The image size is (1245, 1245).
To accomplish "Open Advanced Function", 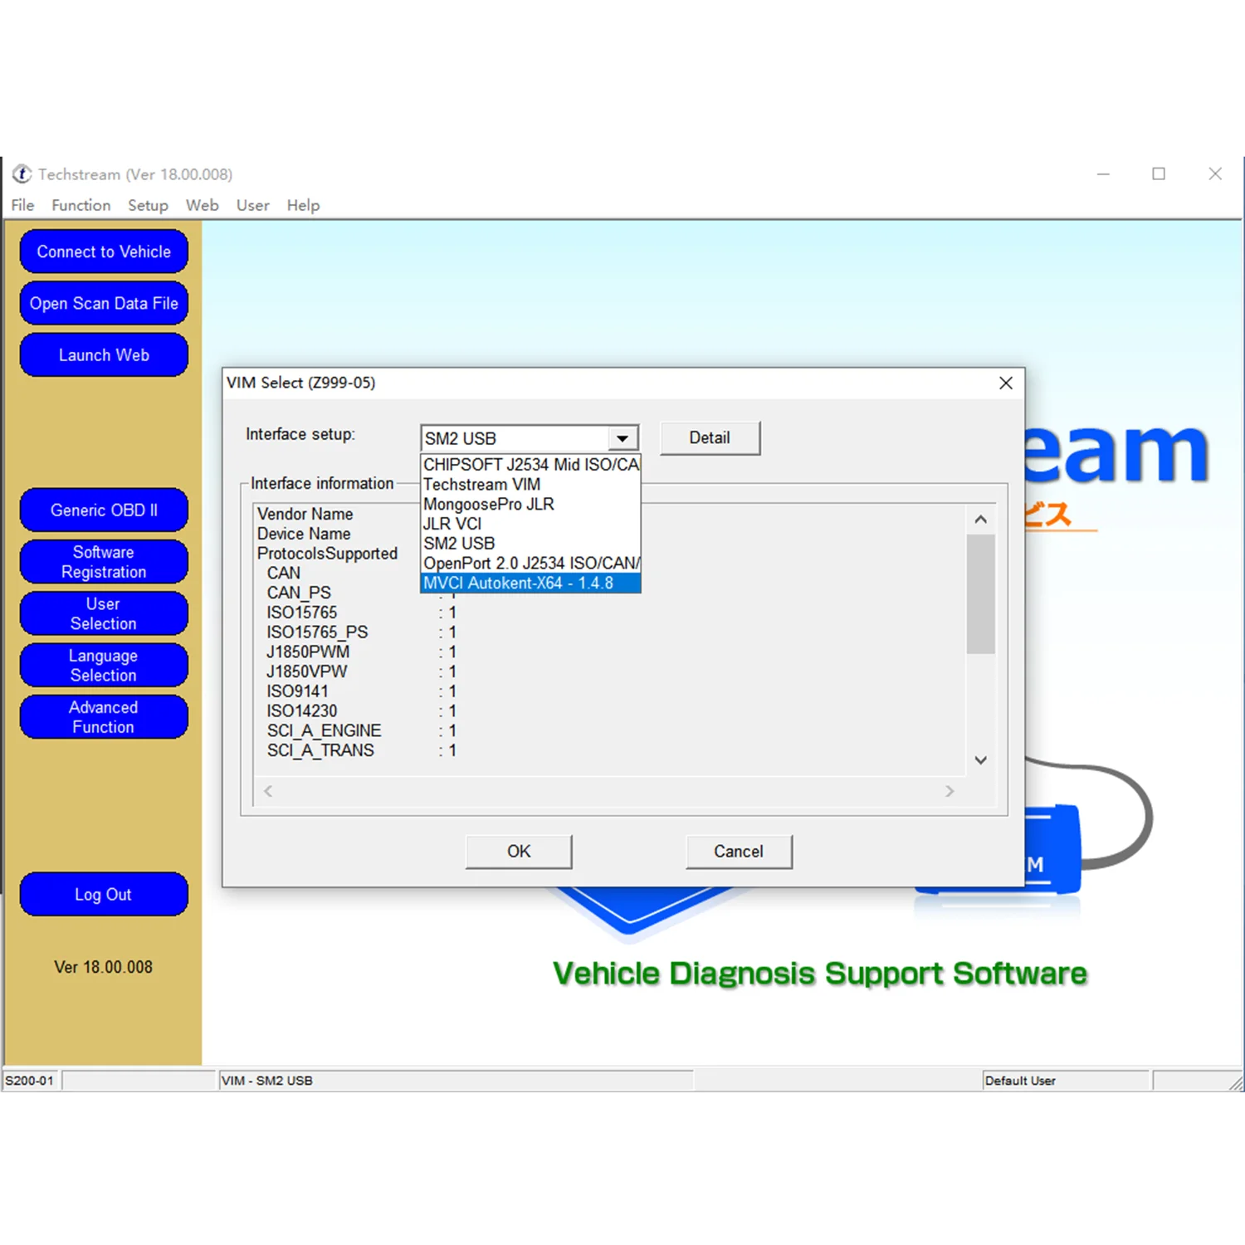I will 104,717.
